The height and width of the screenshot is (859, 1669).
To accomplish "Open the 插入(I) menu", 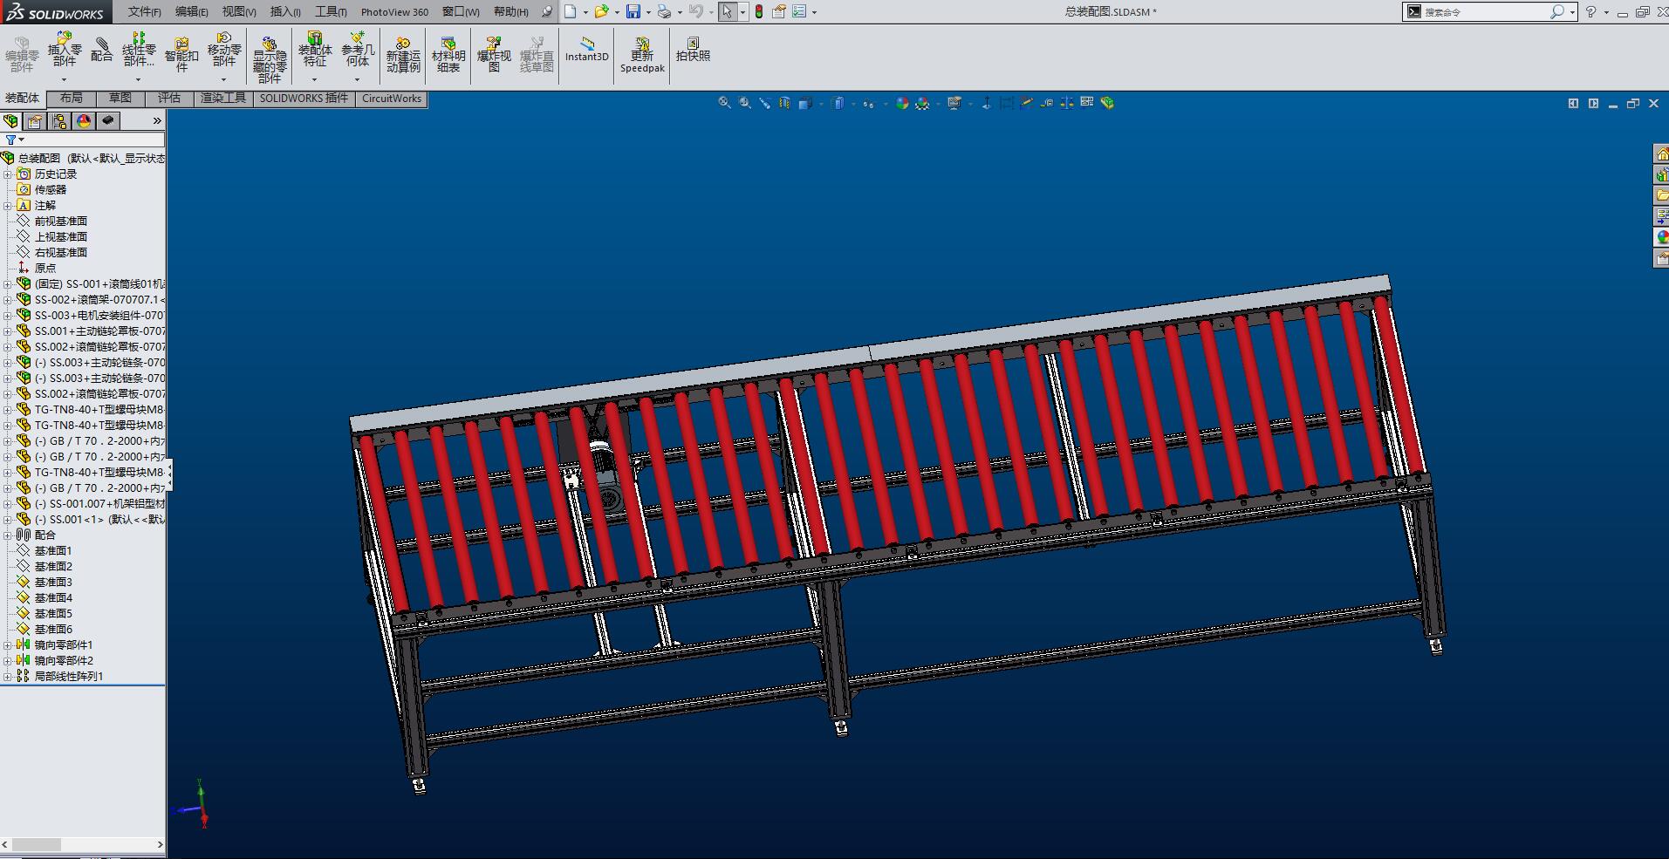I will 285,12.
